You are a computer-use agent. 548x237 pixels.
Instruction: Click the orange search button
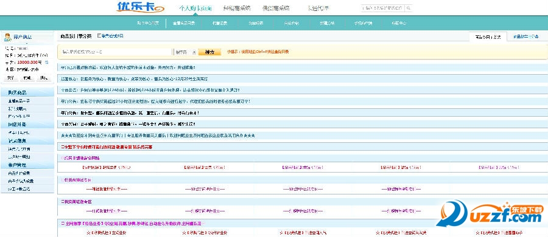[x=209, y=52]
